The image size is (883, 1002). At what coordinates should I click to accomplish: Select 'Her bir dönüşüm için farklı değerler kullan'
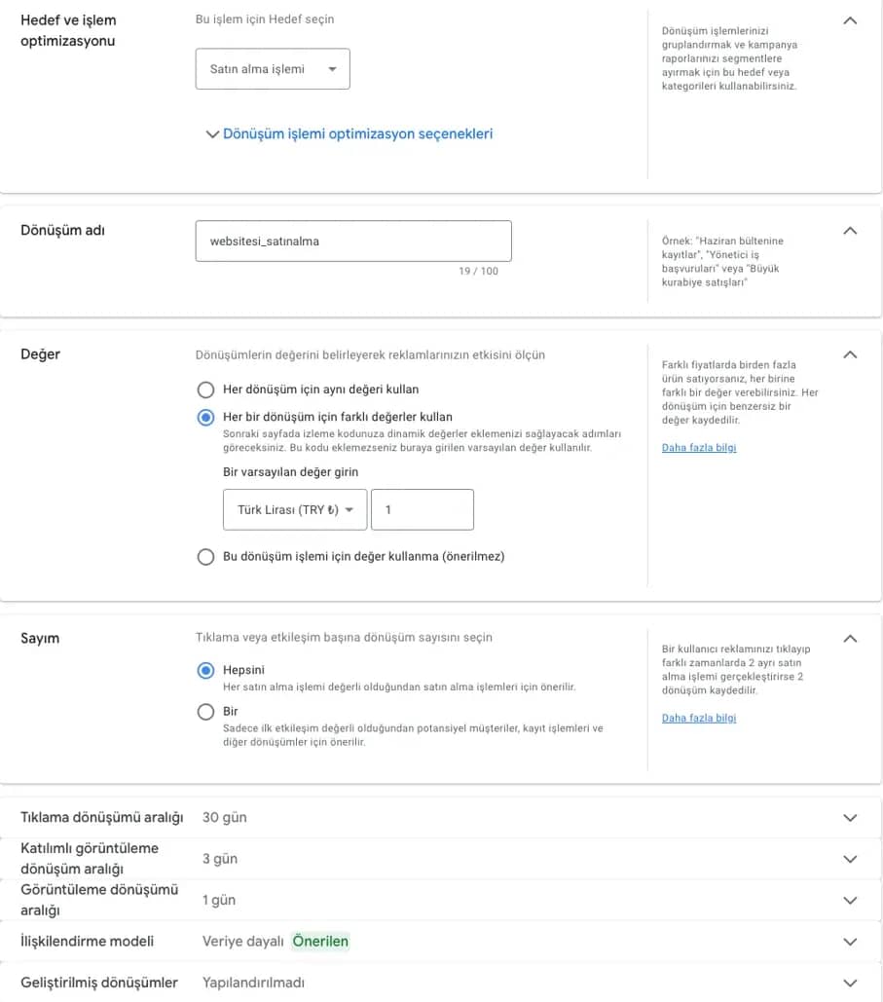point(205,418)
